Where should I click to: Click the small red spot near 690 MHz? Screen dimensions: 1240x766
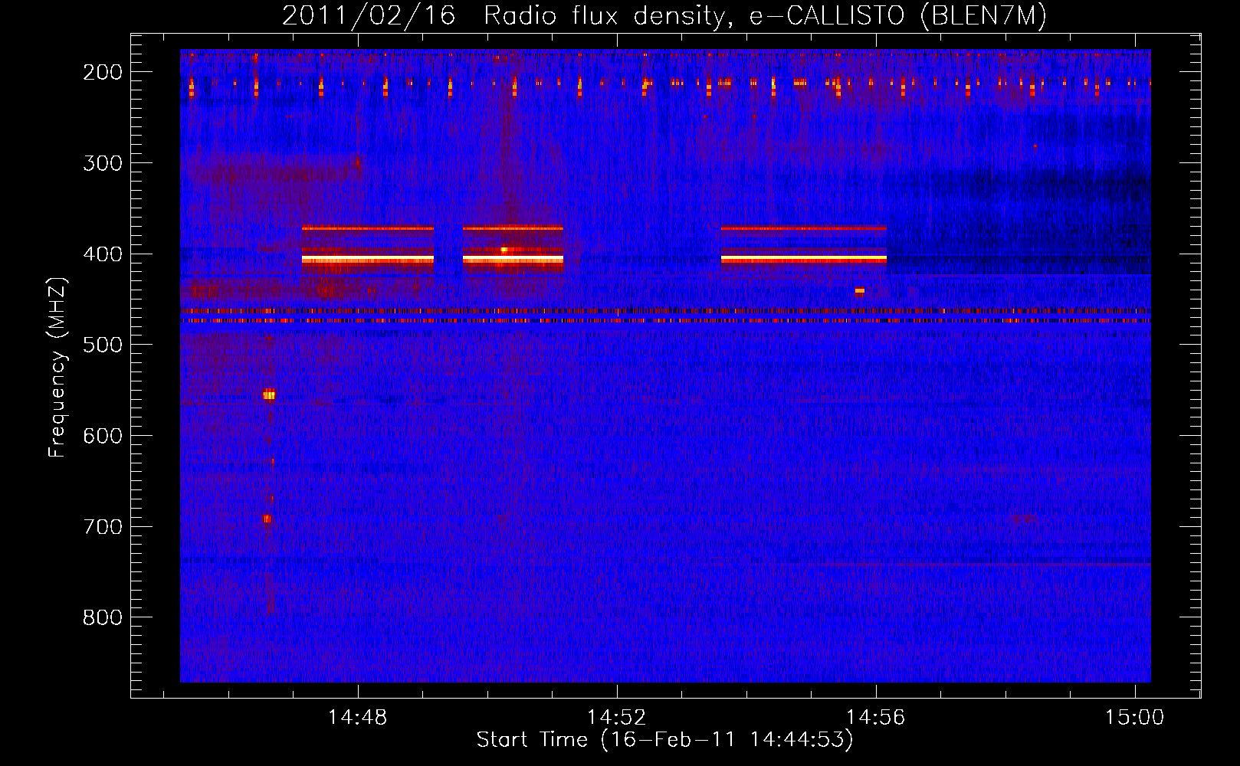(x=267, y=519)
